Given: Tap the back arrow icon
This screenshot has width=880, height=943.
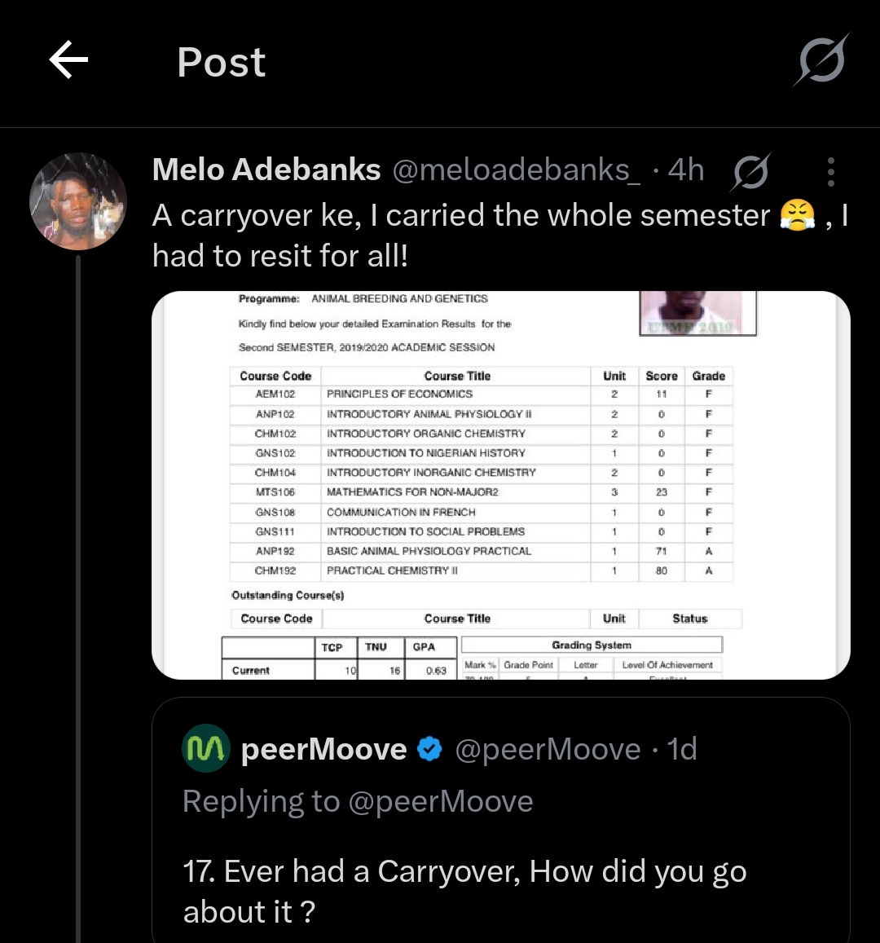Looking at the screenshot, I should click(68, 62).
